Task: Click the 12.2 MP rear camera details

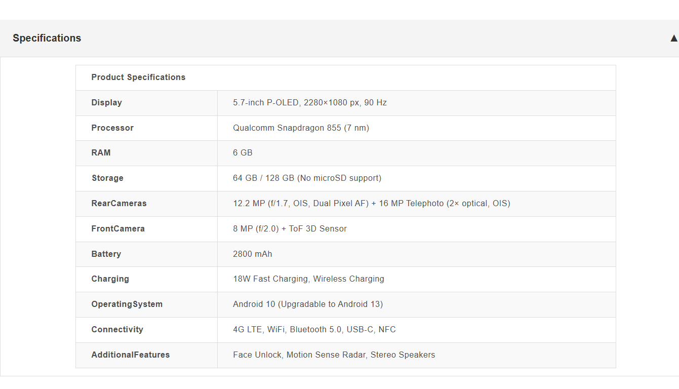Action: (x=371, y=204)
